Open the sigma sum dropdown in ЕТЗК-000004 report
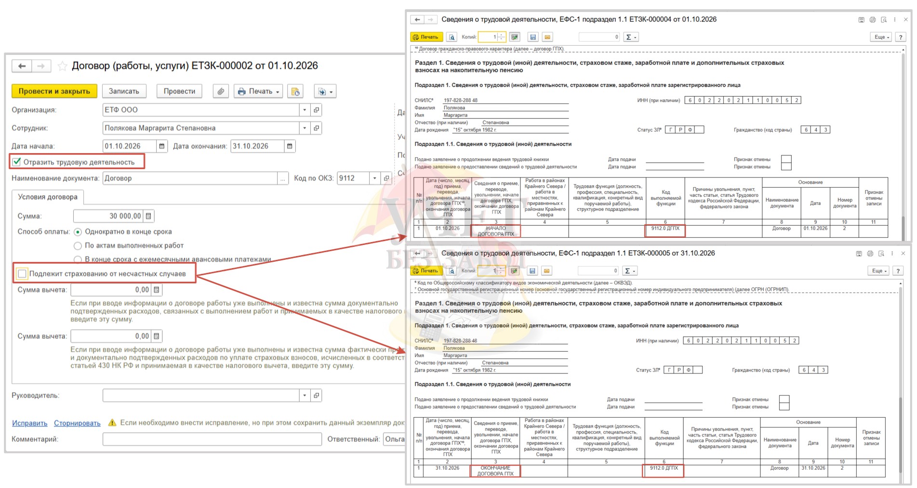 [631, 37]
